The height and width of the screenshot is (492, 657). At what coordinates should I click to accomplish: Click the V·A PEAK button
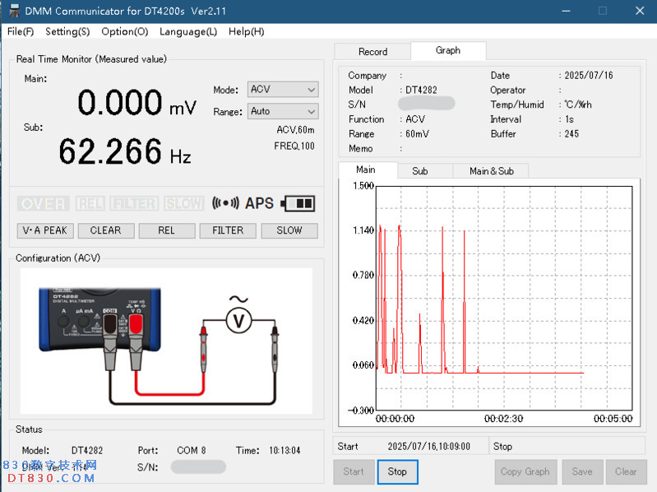(45, 230)
